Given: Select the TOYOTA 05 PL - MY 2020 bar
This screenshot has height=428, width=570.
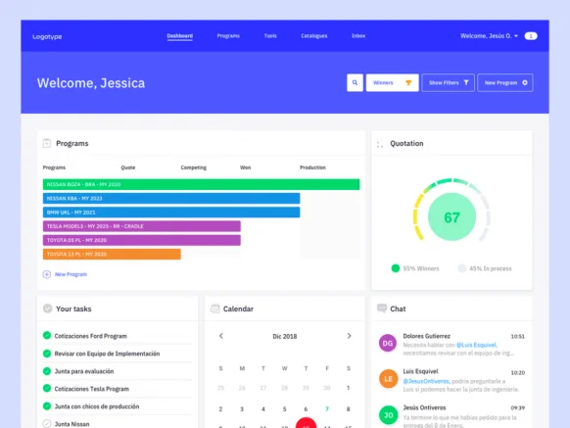Looking at the screenshot, I should 142,240.
